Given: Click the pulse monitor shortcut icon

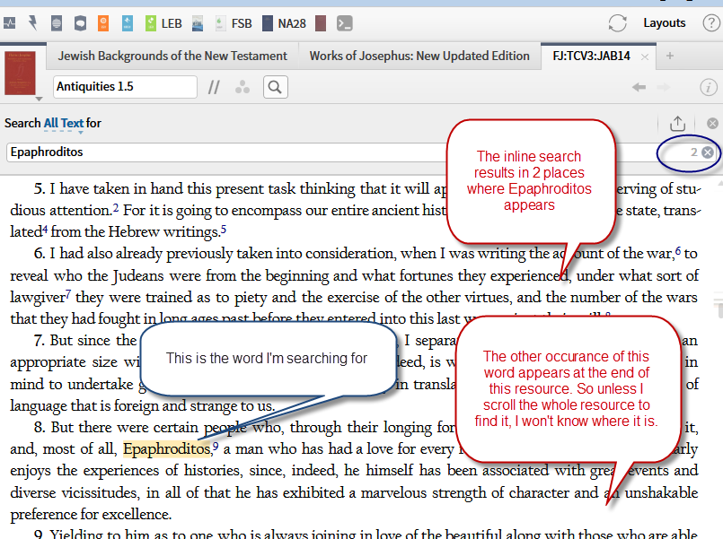Looking at the screenshot, I should (9, 22).
